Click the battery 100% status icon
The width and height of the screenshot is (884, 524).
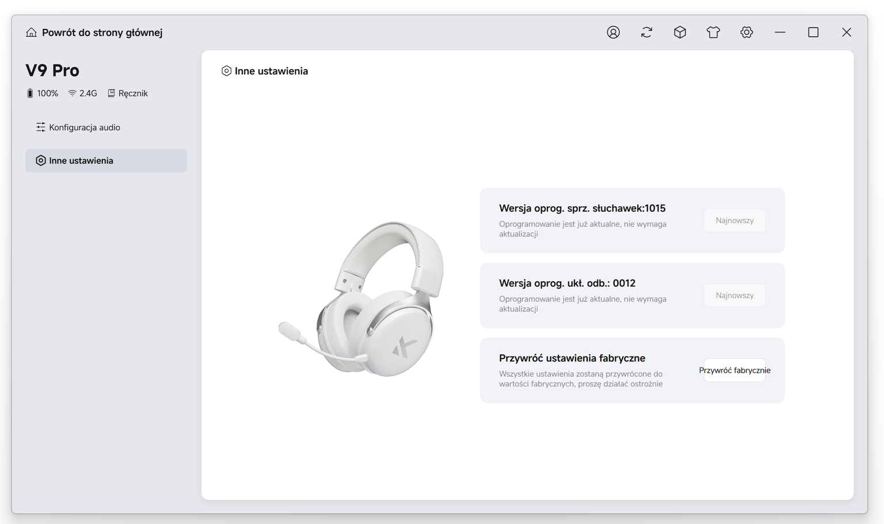30,93
